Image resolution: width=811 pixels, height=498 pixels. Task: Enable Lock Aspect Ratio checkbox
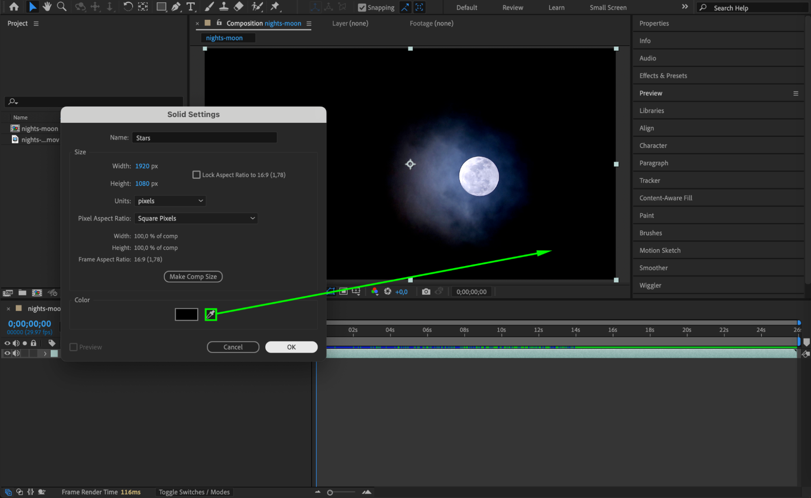(196, 175)
